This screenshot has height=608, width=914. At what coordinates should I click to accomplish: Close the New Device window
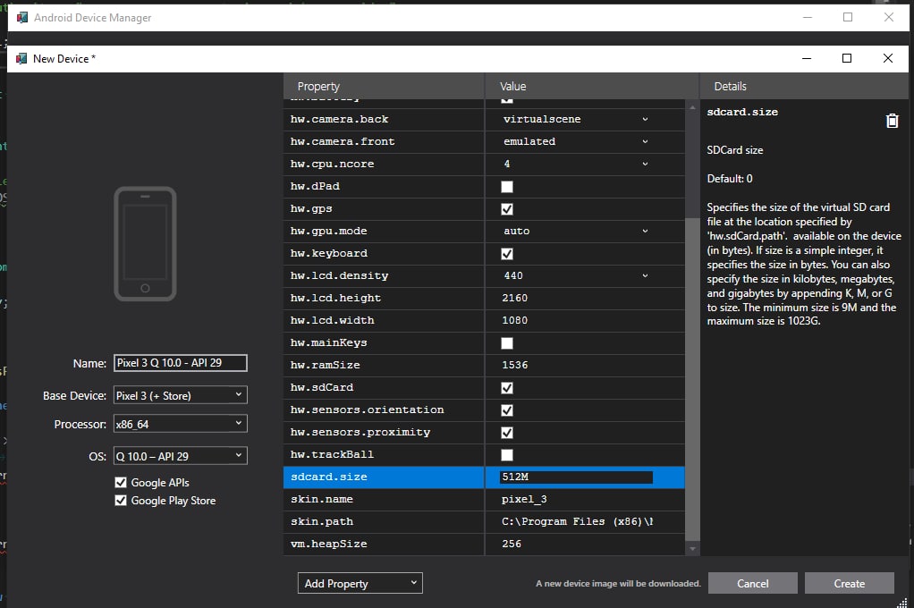click(x=888, y=58)
